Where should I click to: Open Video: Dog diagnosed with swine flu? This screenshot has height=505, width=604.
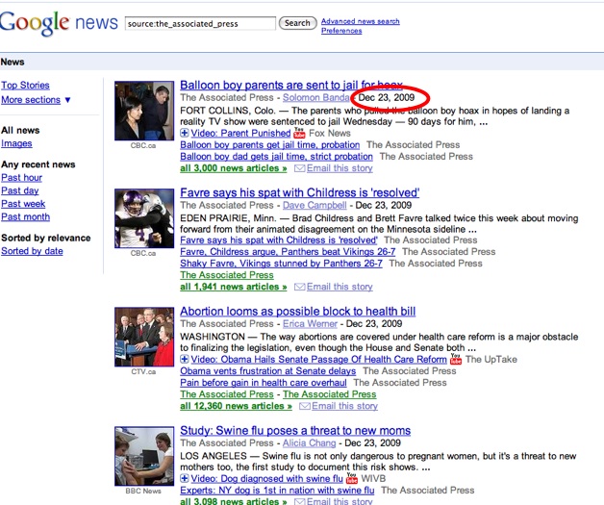click(x=266, y=478)
